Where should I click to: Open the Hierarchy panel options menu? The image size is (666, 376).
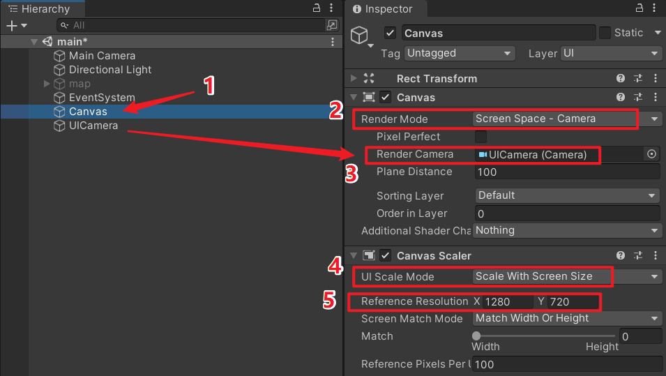[x=331, y=8]
